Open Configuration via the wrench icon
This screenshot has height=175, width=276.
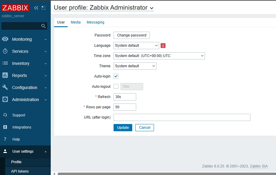pos(5,87)
